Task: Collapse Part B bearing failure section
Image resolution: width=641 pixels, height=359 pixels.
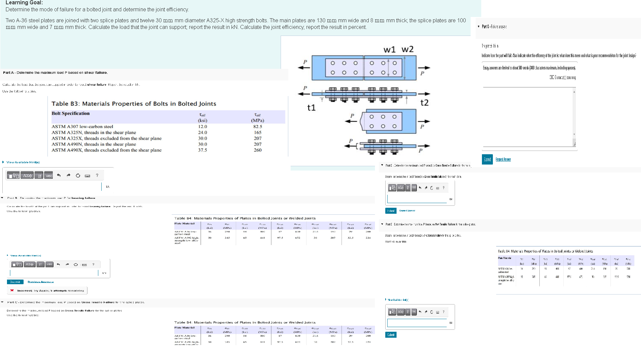Action: (x=2, y=198)
